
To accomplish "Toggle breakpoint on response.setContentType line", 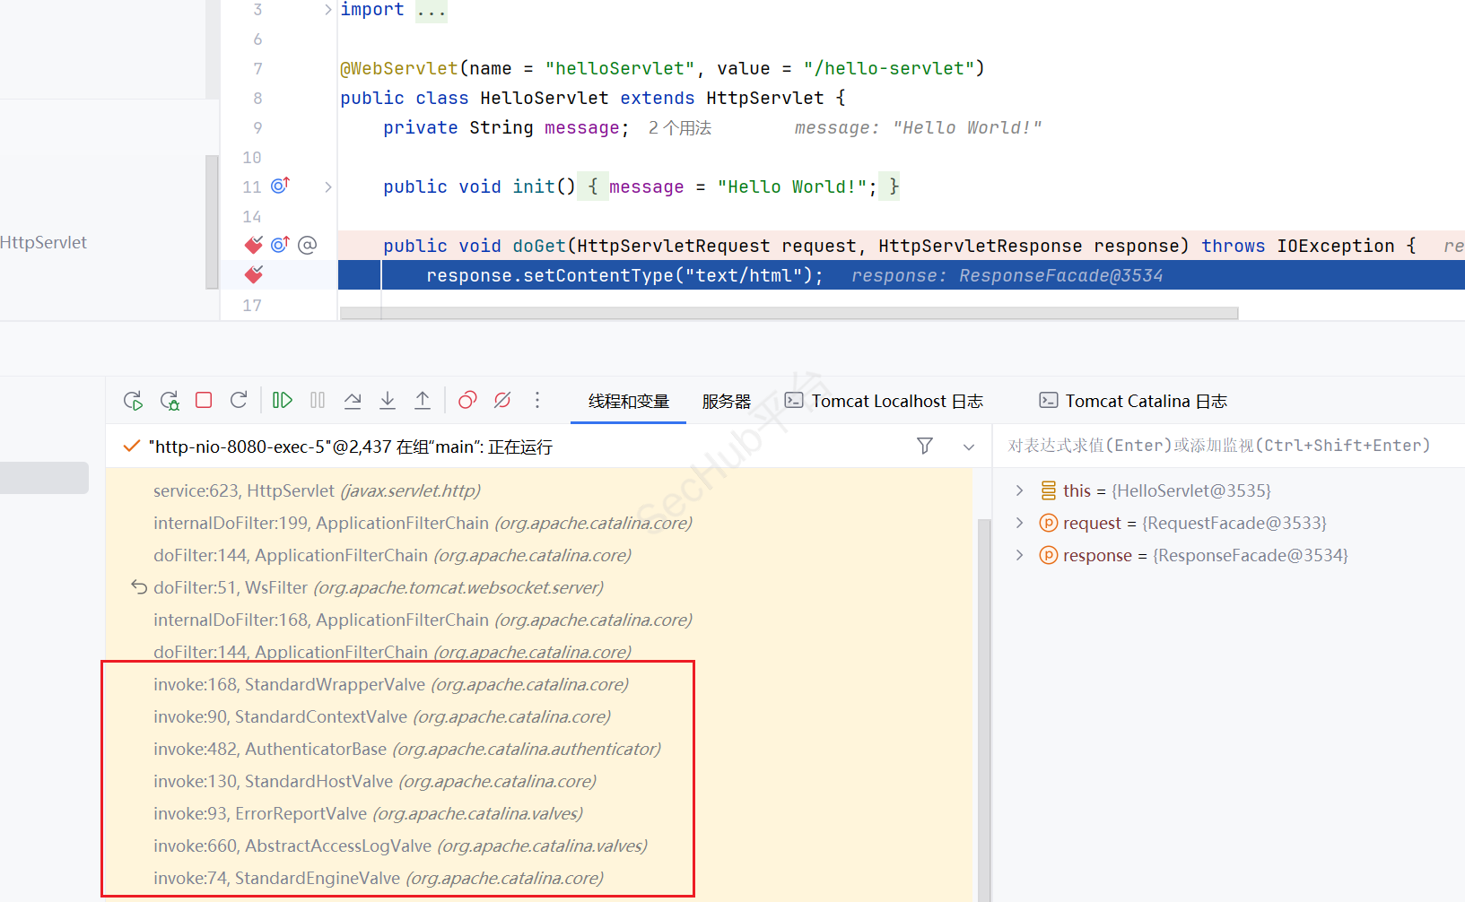I will pyautogui.click(x=254, y=274).
